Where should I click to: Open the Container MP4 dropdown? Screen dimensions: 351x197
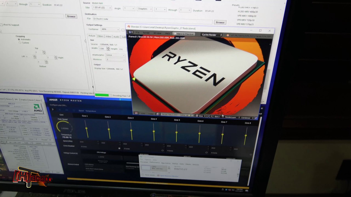tap(110, 29)
